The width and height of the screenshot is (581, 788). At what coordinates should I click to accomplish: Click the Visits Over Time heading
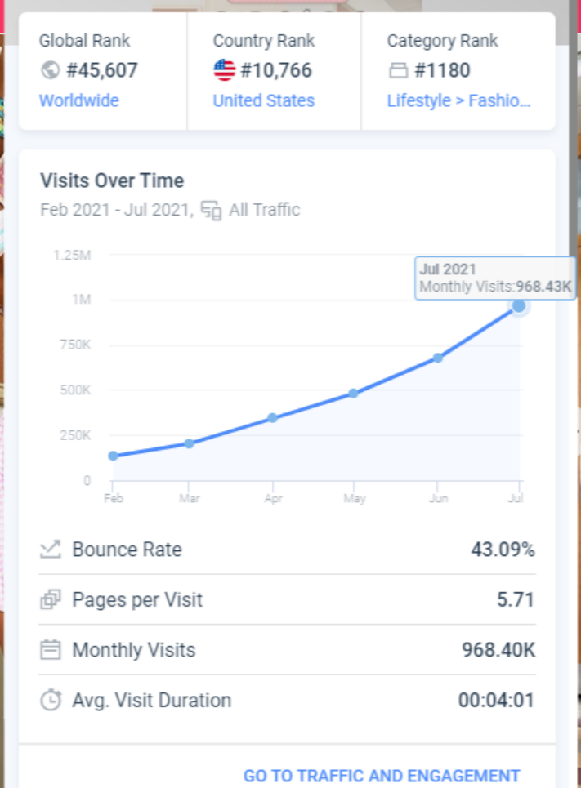(112, 180)
